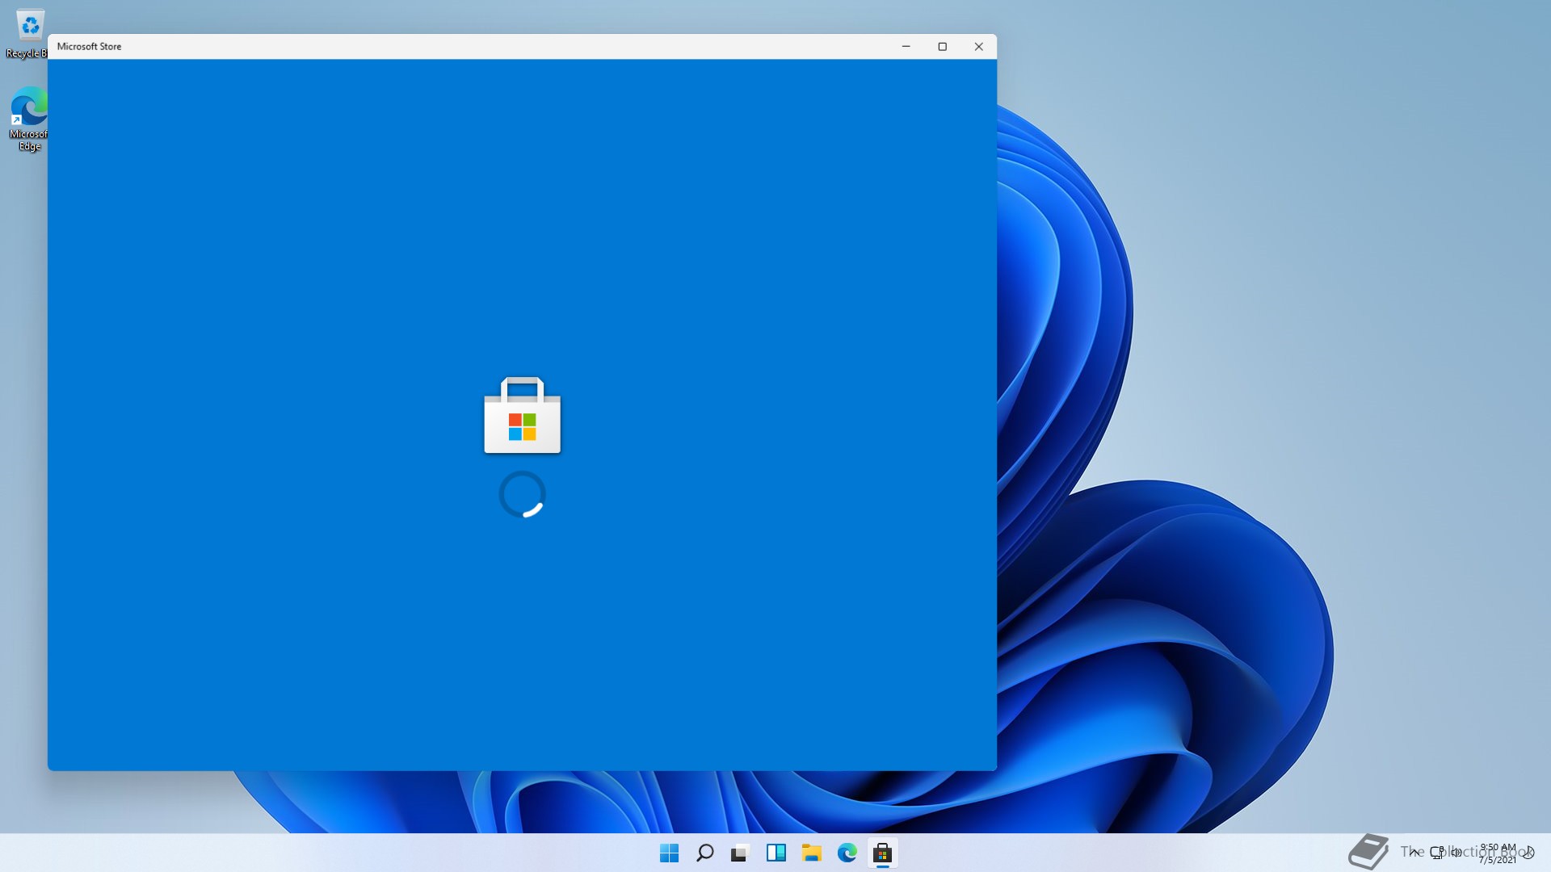1551x872 pixels.
Task: Open the Widgets panel on the taskbar
Action: pos(775,853)
